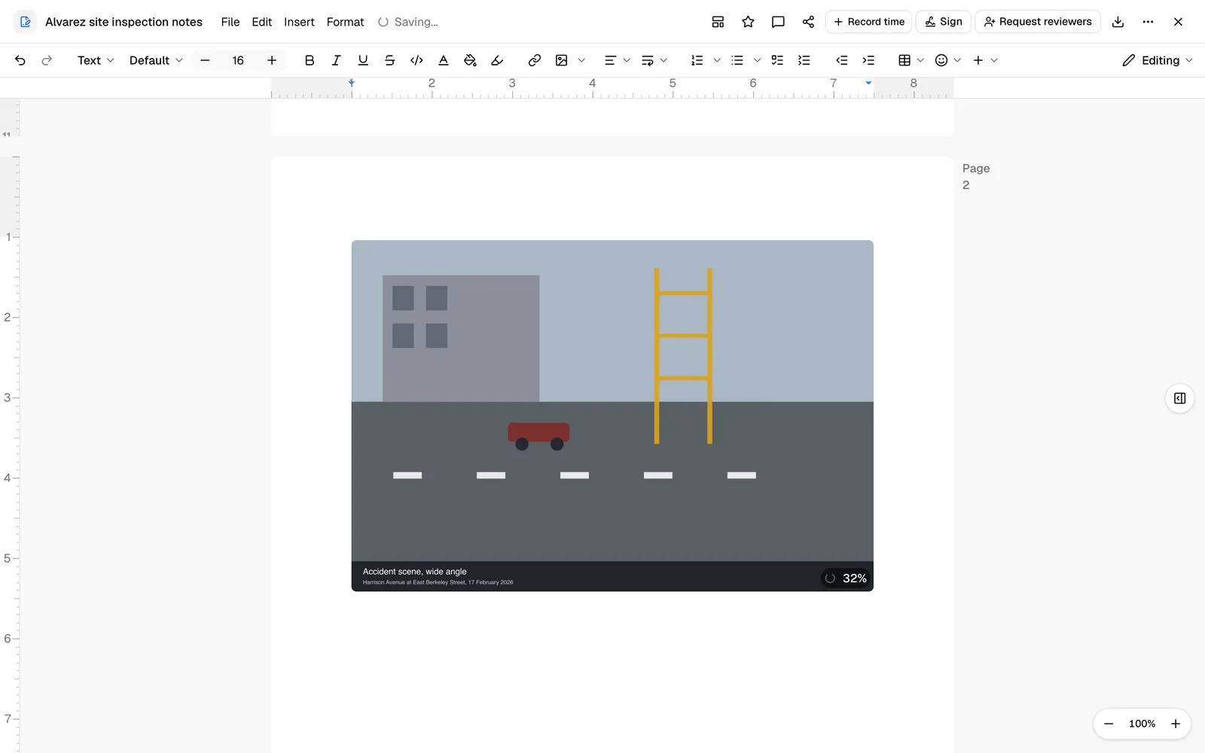Increase the font size

coord(272,60)
